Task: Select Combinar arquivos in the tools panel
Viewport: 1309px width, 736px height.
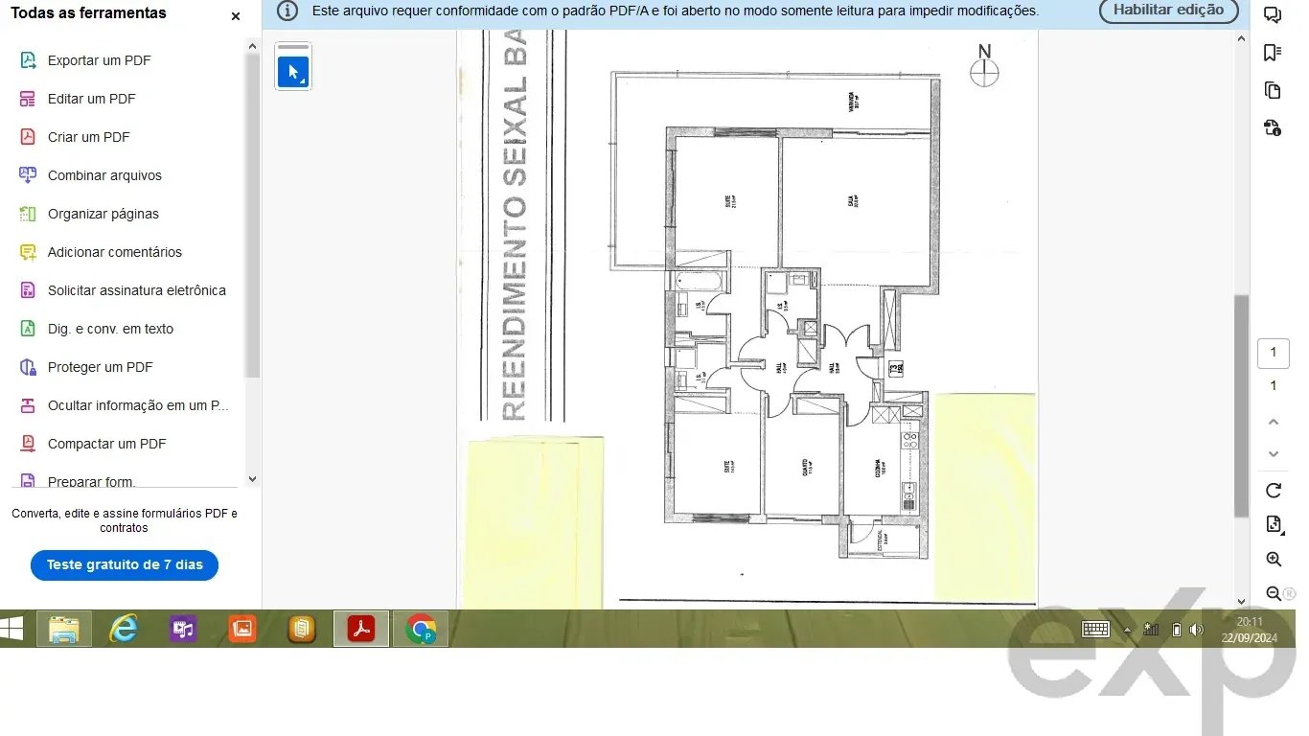Action: pyautogui.click(x=104, y=175)
